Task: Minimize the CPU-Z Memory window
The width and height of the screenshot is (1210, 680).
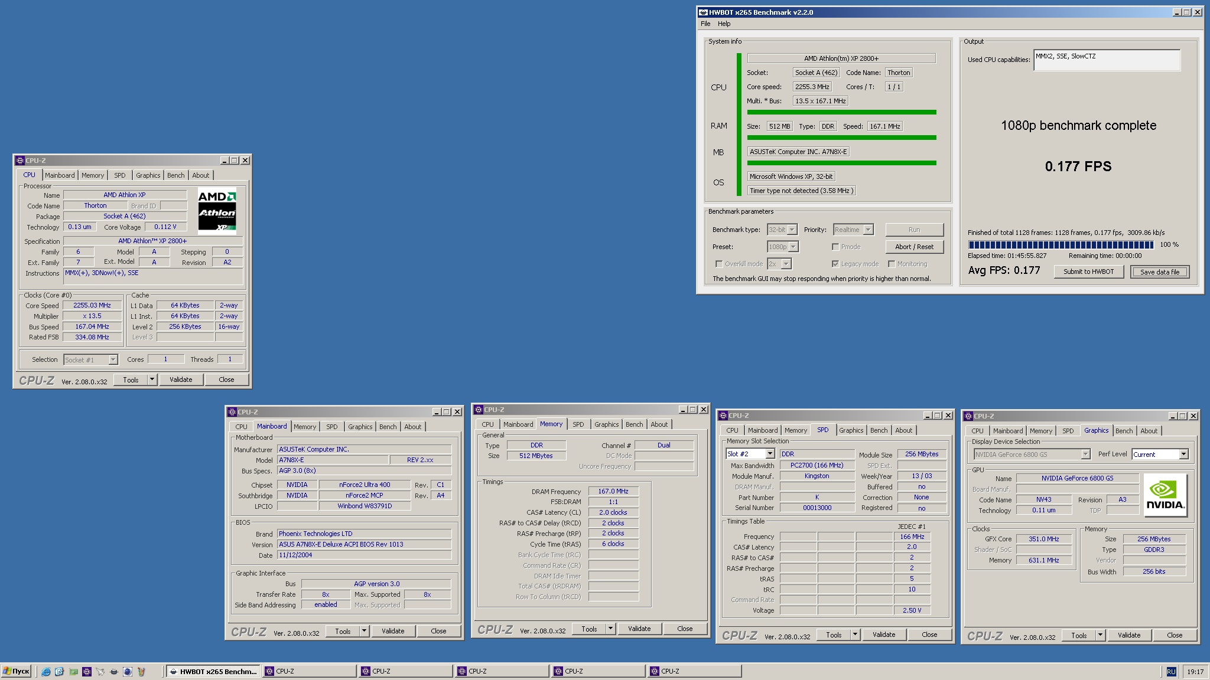Action: click(683, 410)
